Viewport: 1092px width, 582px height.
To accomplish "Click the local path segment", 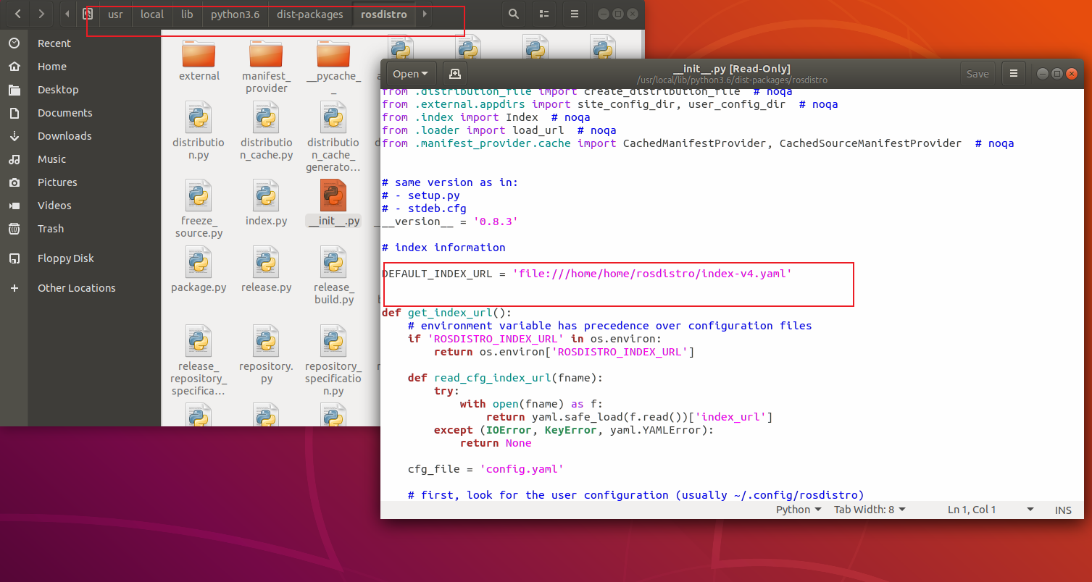I will click(x=152, y=14).
